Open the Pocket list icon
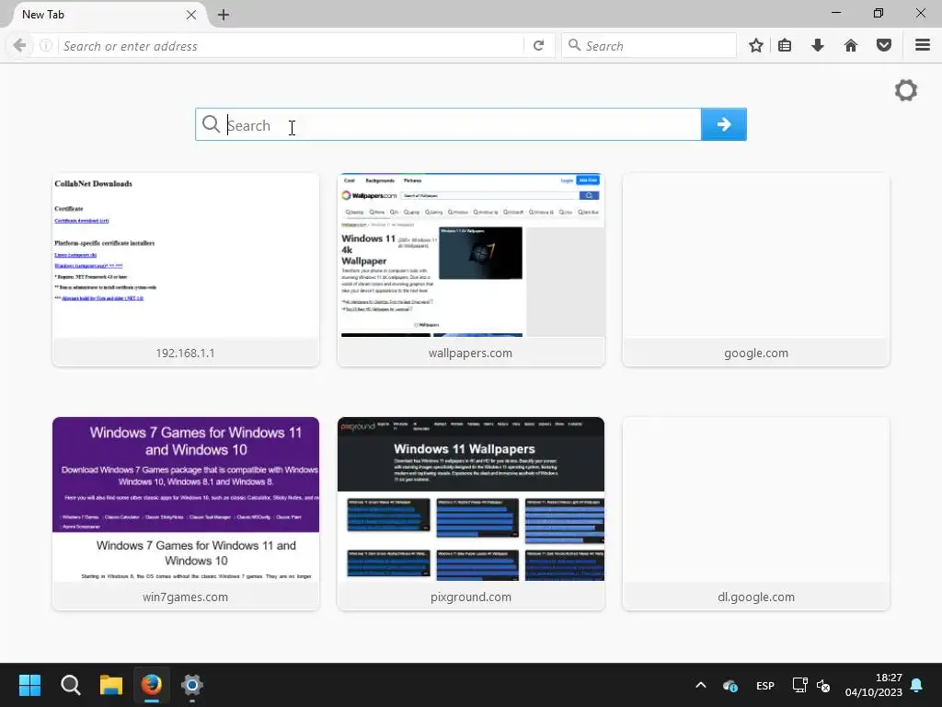Image resolution: width=942 pixels, height=707 pixels. click(884, 46)
